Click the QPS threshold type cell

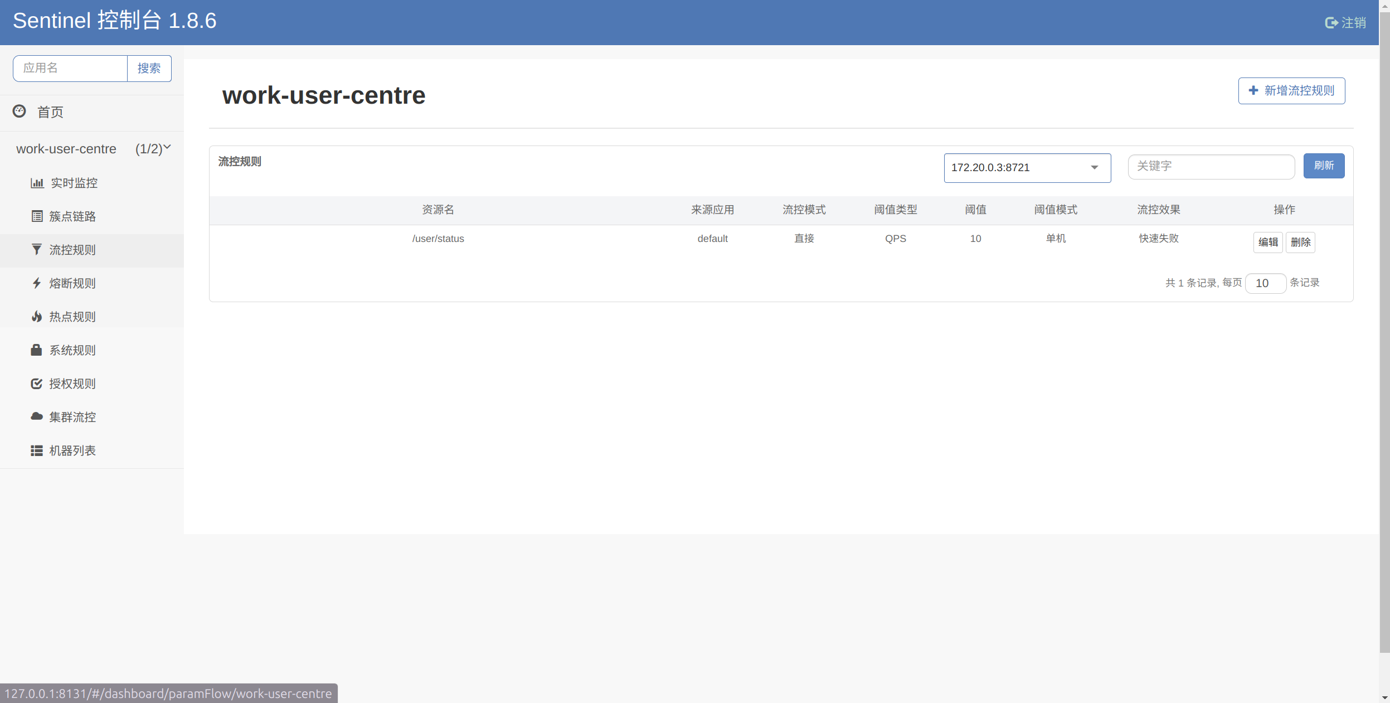895,239
